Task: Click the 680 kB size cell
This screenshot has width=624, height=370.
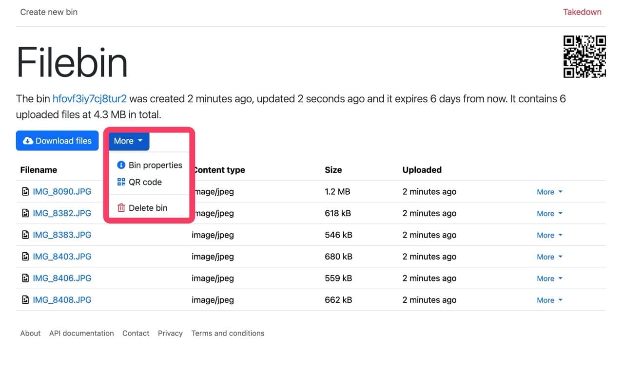Action: (x=338, y=257)
